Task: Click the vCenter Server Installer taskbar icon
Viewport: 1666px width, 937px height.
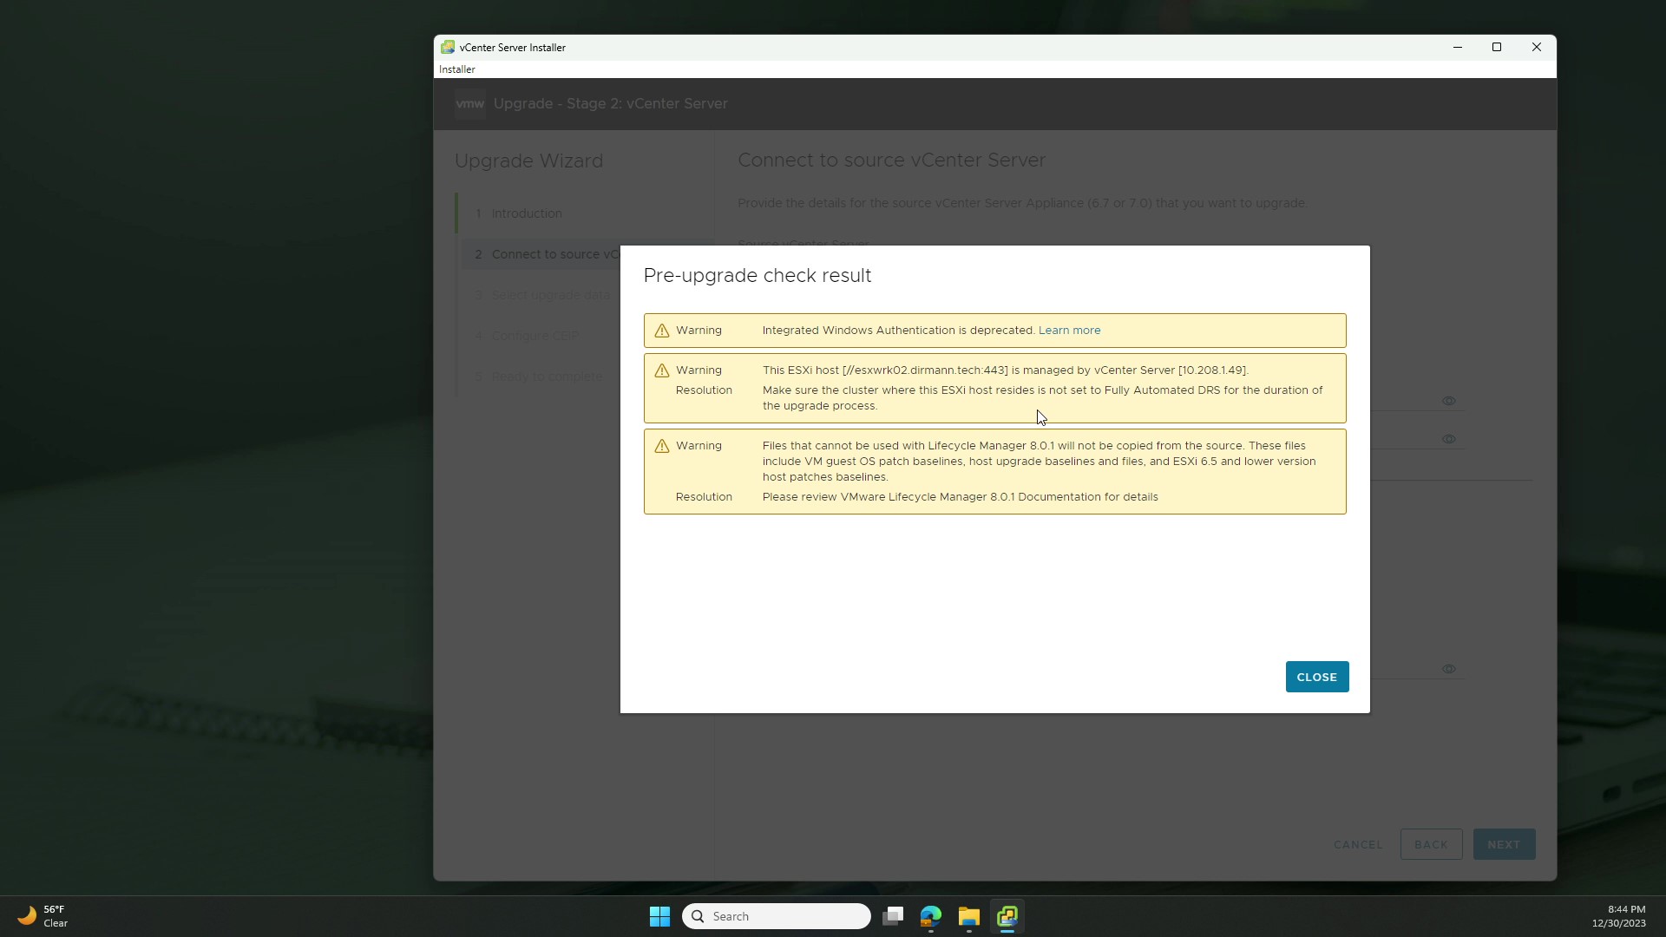Action: pos(1007,916)
